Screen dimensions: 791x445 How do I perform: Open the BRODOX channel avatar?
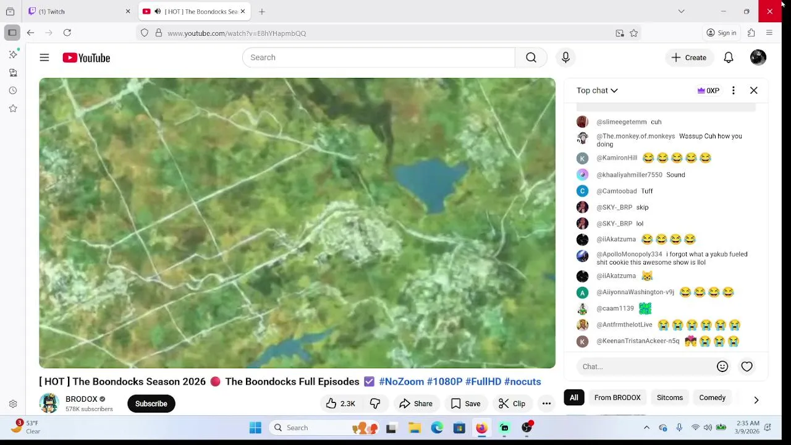click(x=49, y=404)
